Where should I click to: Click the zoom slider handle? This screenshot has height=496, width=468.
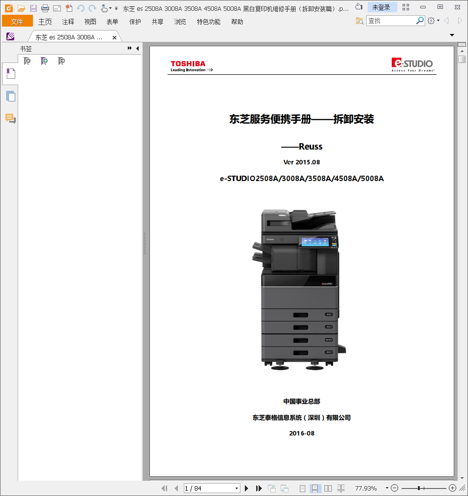coord(419,488)
